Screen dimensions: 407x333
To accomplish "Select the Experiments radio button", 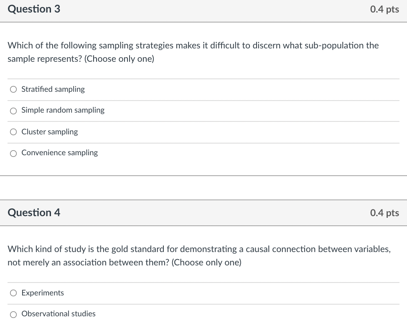I will pyautogui.click(x=13, y=293).
